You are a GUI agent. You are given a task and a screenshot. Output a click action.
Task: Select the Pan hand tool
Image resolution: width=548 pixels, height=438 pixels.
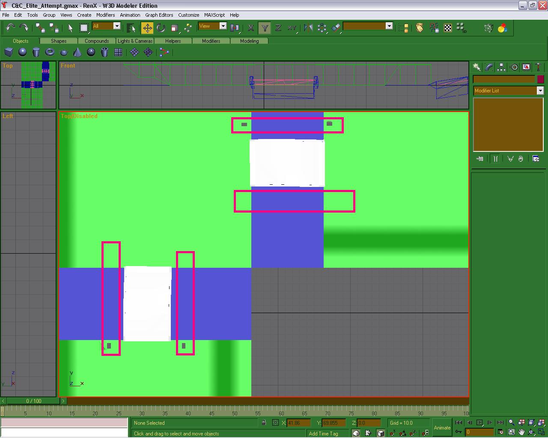click(521, 432)
